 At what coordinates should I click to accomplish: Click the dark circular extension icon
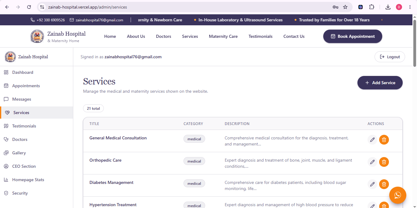coord(361,7)
